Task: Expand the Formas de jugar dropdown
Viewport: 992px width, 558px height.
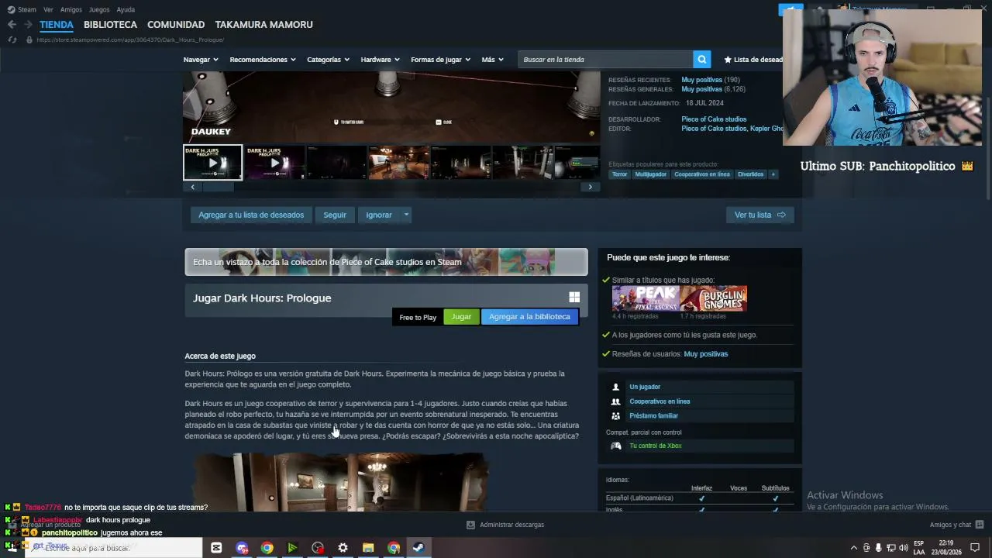Action: click(440, 60)
